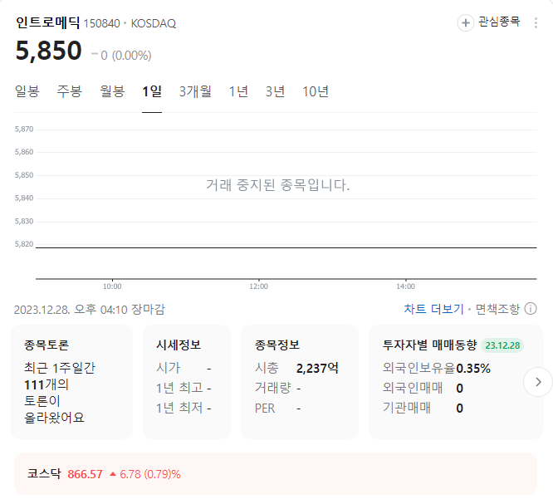Click the 12:00 time axis label

click(258, 286)
